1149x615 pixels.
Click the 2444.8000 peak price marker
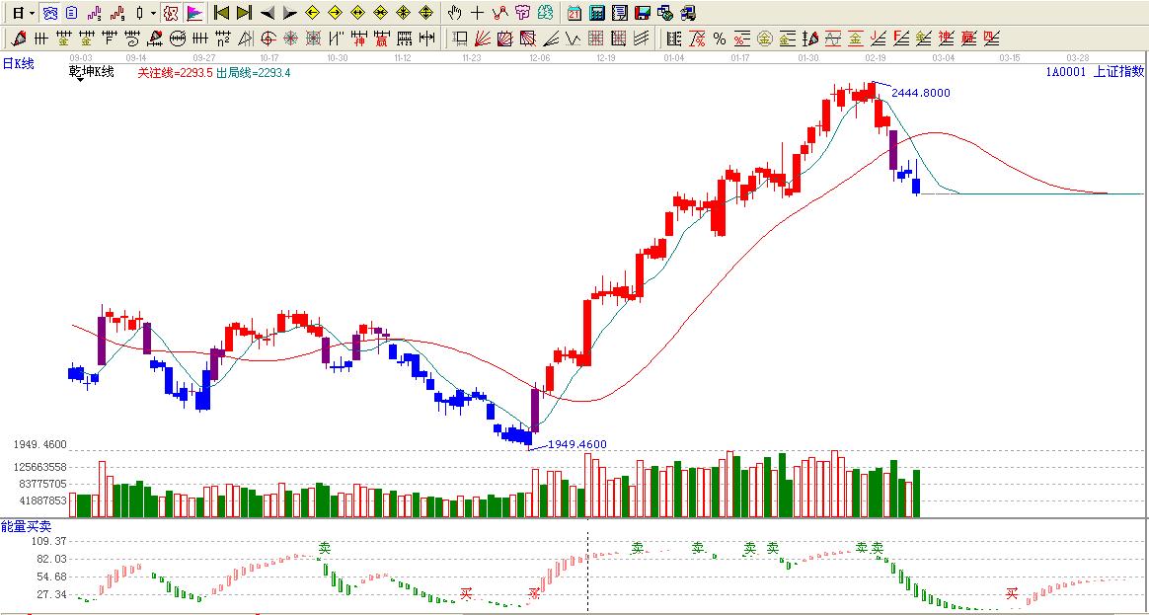(920, 93)
